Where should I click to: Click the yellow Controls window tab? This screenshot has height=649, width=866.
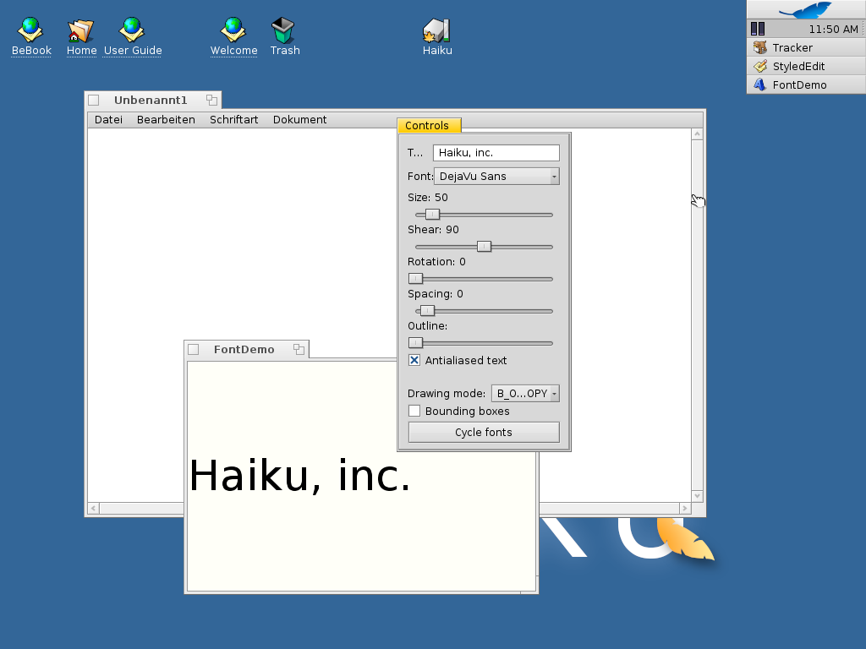(429, 125)
